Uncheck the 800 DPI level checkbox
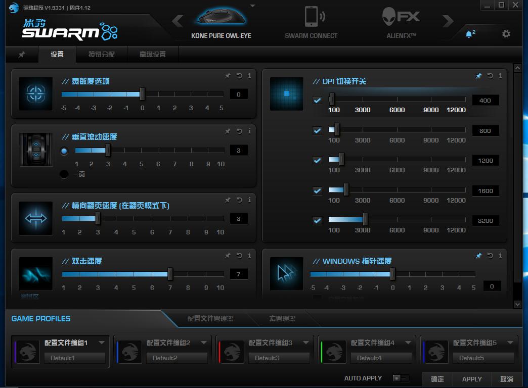Image resolution: width=528 pixels, height=388 pixels. [x=317, y=130]
